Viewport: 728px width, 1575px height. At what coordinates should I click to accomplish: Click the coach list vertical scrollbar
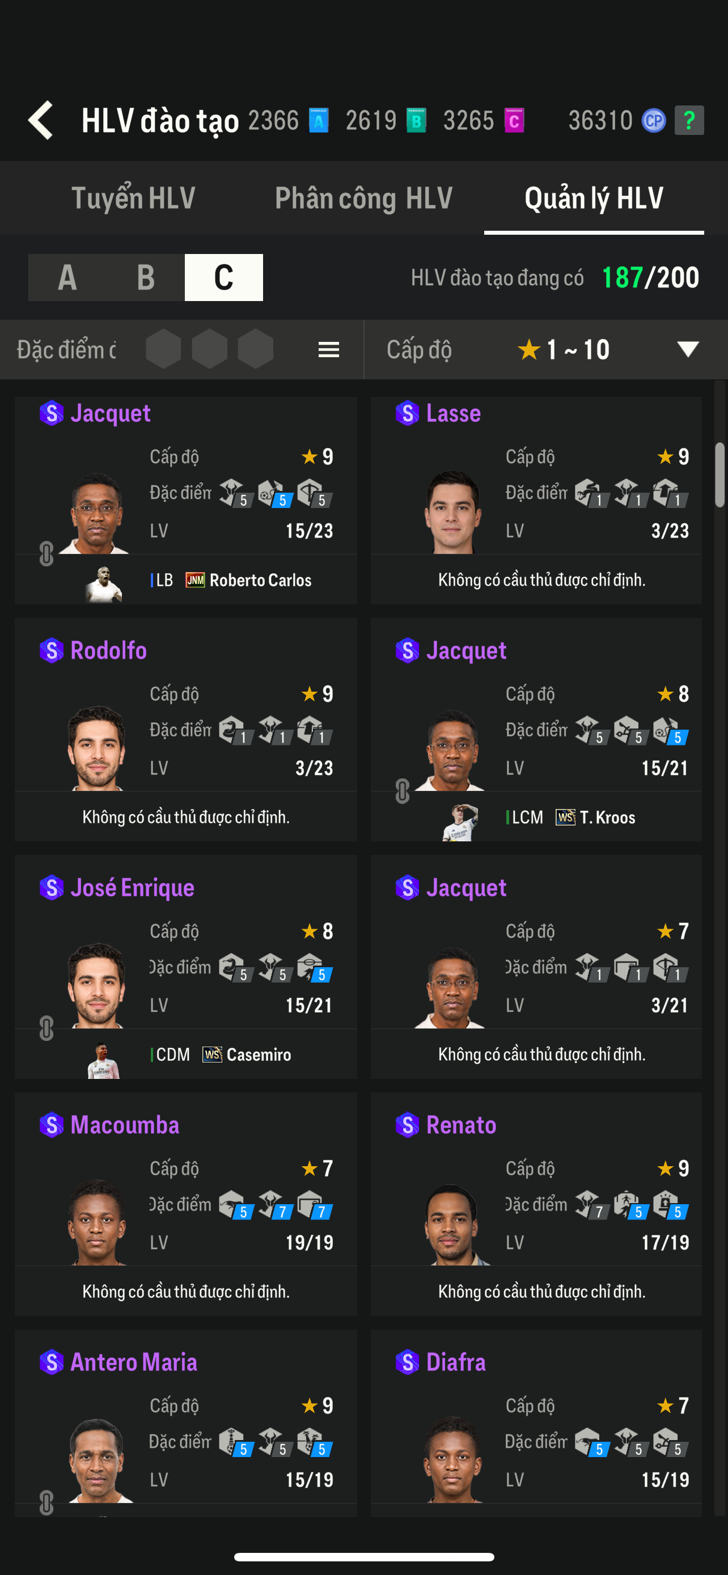pos(720,475)
